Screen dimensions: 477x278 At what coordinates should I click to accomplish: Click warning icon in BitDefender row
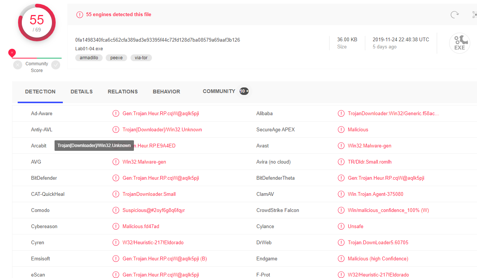click(116, 178)
